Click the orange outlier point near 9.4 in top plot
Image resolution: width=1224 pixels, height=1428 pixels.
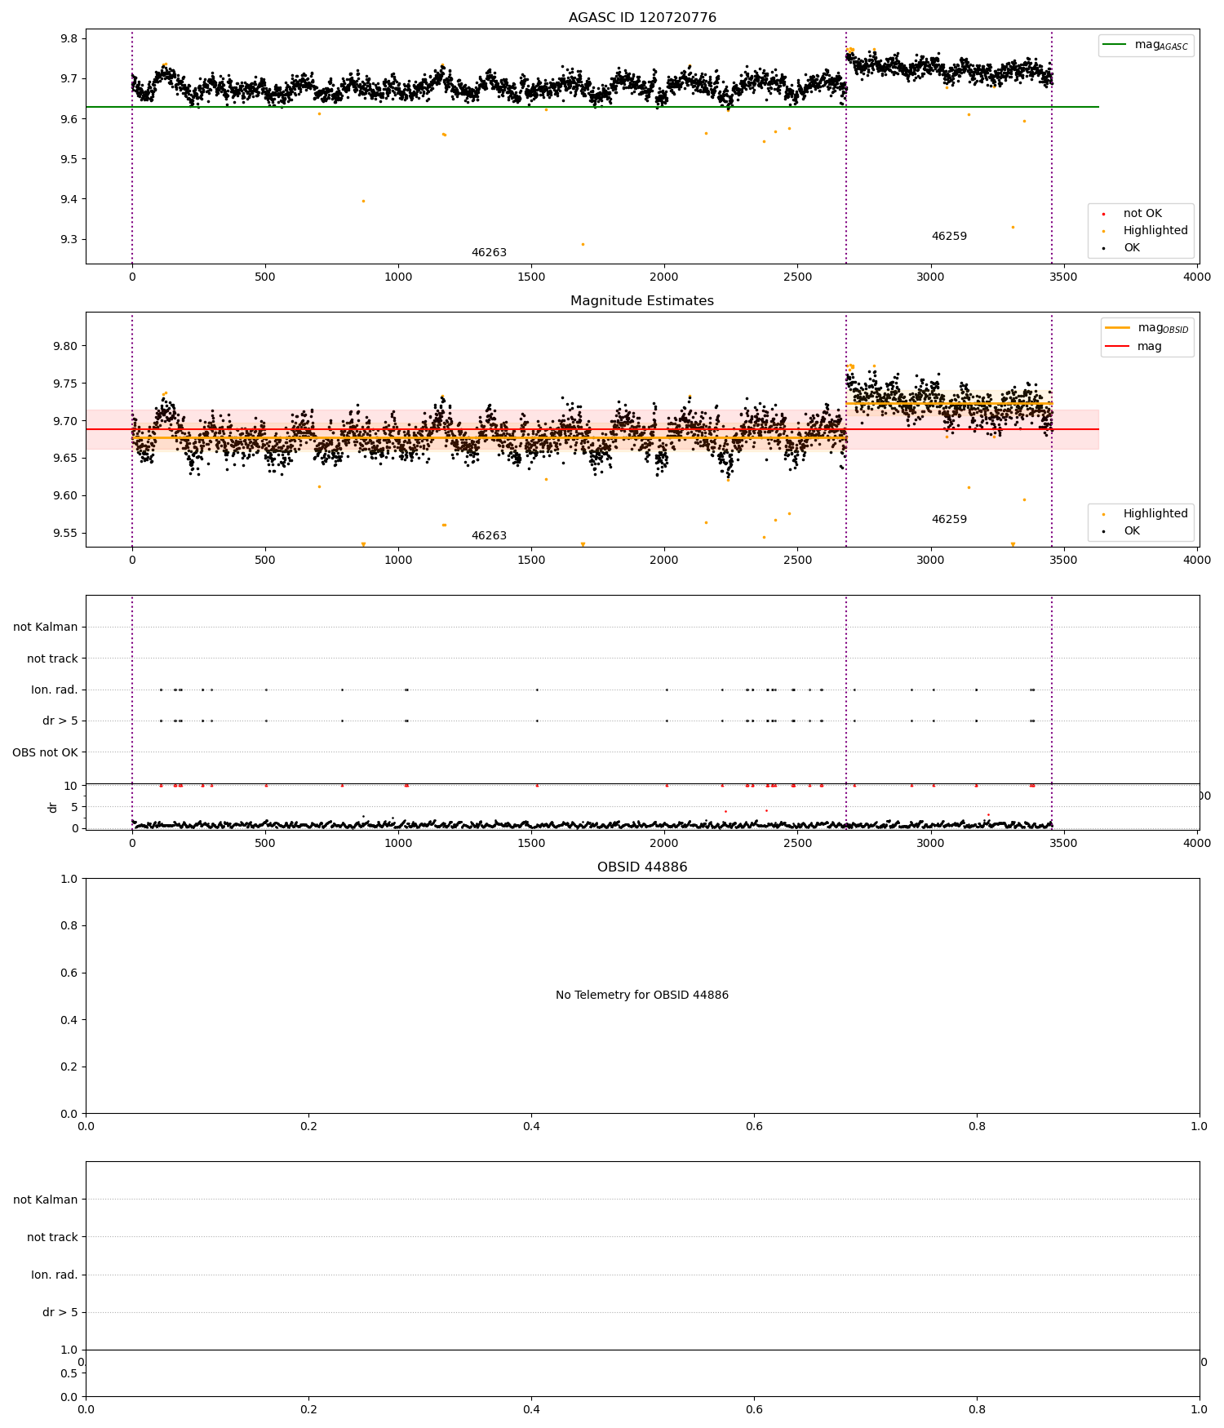point(363,201)
